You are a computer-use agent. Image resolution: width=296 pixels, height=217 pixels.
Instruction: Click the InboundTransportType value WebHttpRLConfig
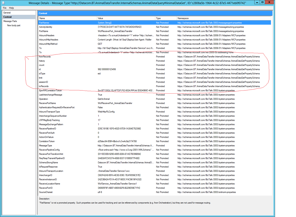(x=106, y=112)
